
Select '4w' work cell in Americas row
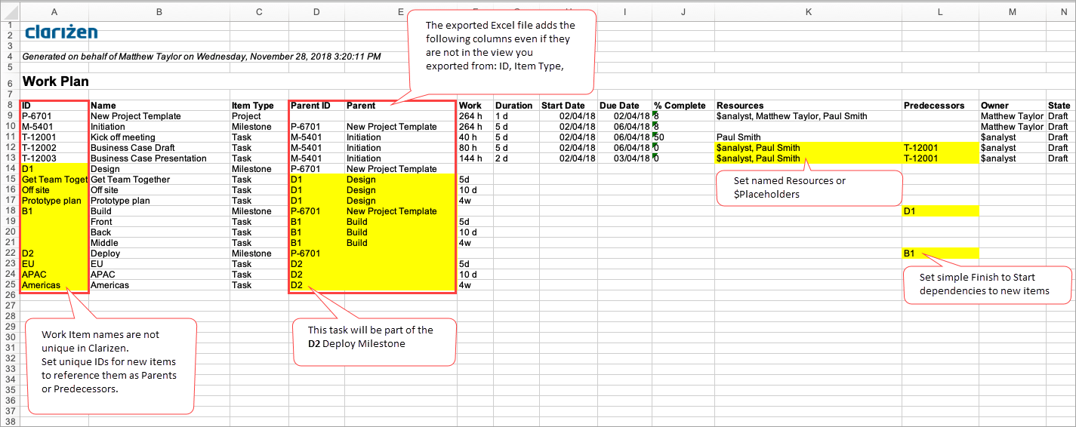tap(475, 285)
